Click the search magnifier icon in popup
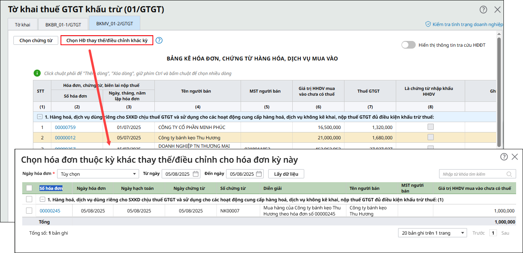The image size is (523, 253). (x=509, y=174)
